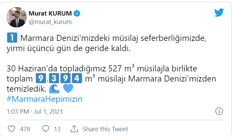This screenshot has width=232, height=137.
Task: Open the 1:03 PM Jul 1, 2021 timestamp
Action: [x=34, y=111]
